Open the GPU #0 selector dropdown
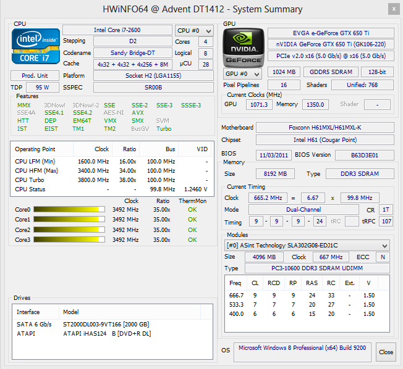This screenshot has height=369, width=403. 242,74
